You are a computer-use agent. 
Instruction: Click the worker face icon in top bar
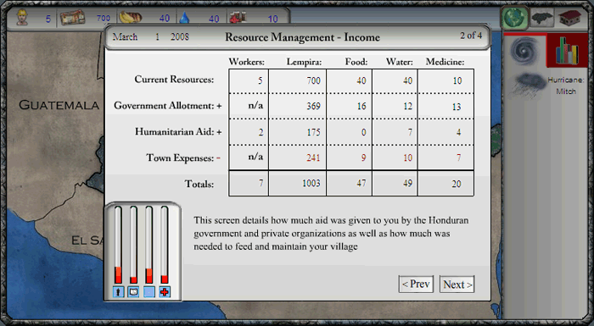click(x=22, y=18)
